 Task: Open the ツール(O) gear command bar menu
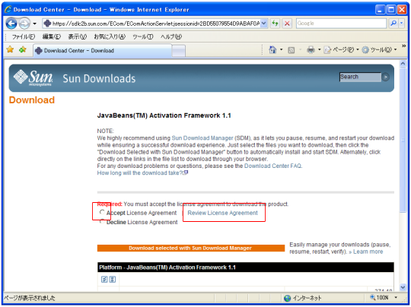click(379, 49)
